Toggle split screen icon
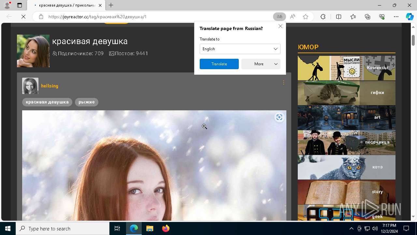 (338, 17)
